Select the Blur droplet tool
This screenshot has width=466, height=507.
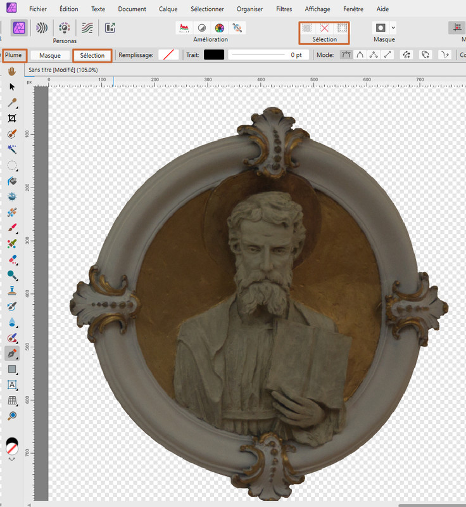(x=12, y=322)
